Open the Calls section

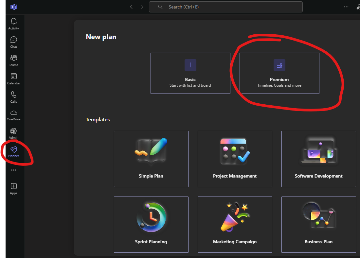(x=13, y=97)
